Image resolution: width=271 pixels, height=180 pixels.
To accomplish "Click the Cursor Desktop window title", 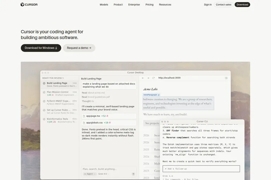I will coord(135,72).
